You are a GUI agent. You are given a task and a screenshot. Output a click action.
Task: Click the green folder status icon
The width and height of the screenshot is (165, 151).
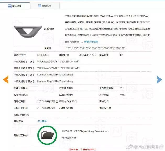click(x=47, y=135)
